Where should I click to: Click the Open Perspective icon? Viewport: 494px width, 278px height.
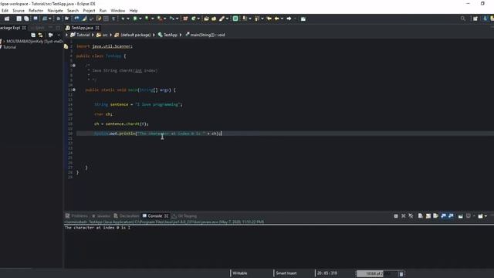(x=475, y=19)
